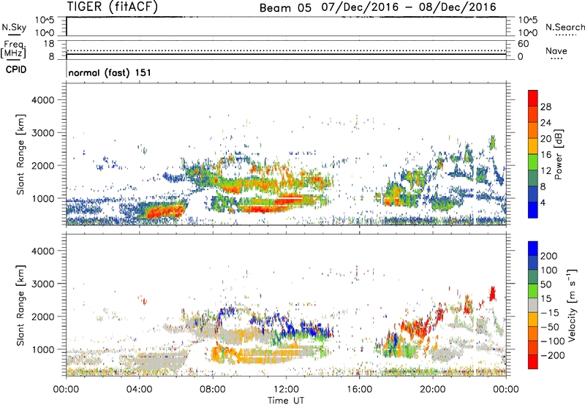This screenshot has width=585, height=405.
Task: Click the '08:00' time axis tick label
Action: click(213, 390)
